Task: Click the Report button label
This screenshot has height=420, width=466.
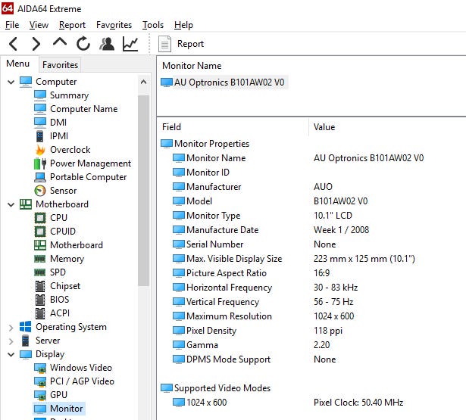Action: tap(190, 44)
